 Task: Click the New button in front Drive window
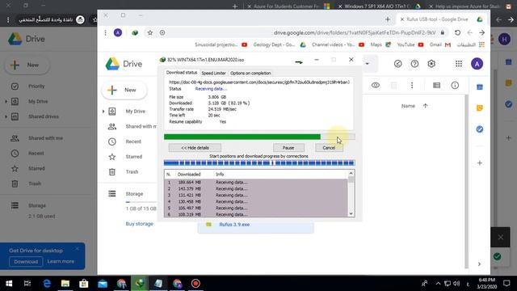click(124, 90)
